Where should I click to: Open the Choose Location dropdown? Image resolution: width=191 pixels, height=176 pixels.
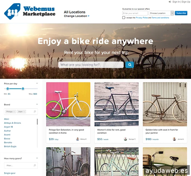point(161,13)
